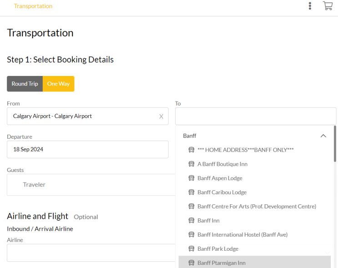Screen dimensions: 338x268
Task: Click bus icon beside A Banff Boutique Inn
Action: click(x=192, y=164)
